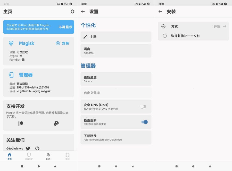This screenshot has width=232, height=171.
Task: Tap the home circle below the 主页 screen
Action: click(39, 166)
